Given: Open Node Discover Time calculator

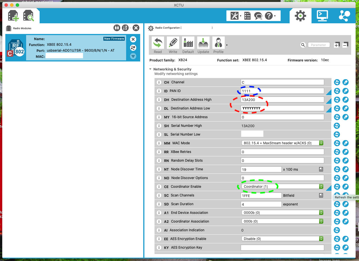Looking at the screenshot, I should click(x=321, y=169).
